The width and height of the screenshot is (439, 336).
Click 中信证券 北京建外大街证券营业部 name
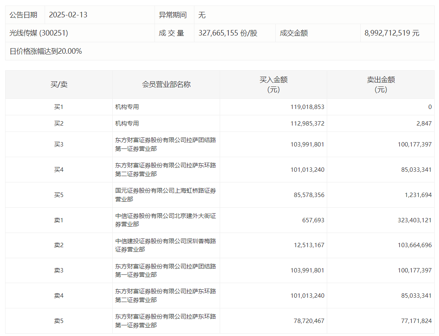(166, 220)
